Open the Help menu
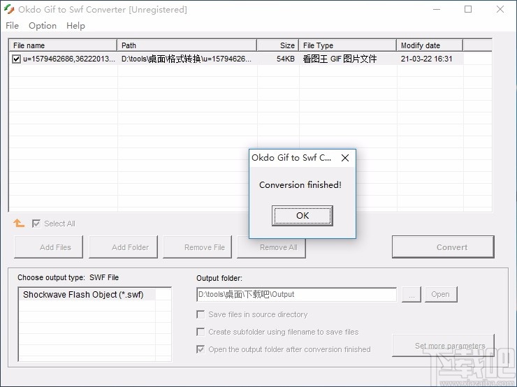 click(75, 26)
